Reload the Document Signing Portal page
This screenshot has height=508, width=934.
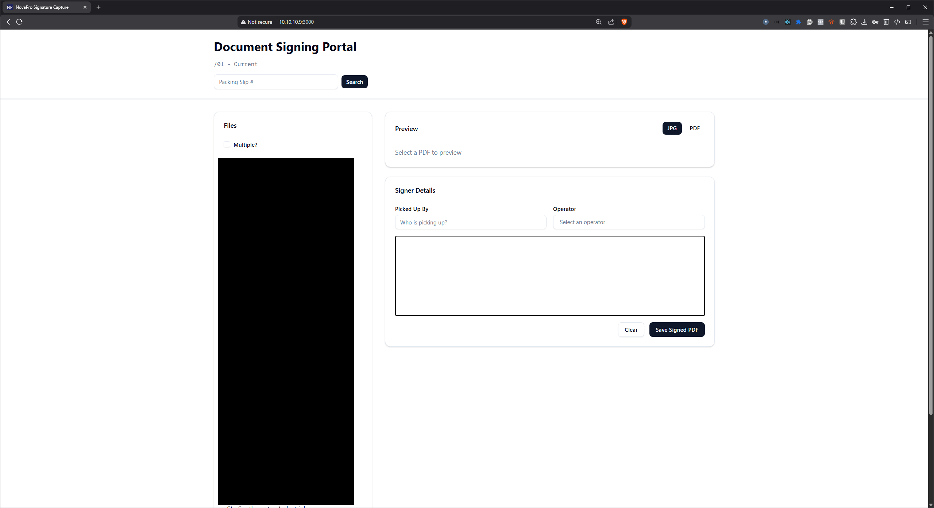19,22
